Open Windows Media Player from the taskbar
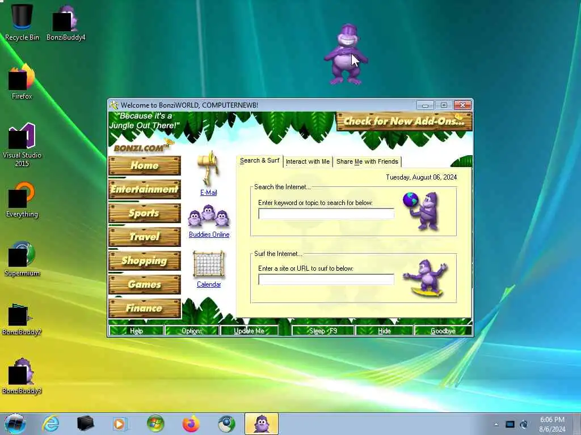 tap(119, 424)
